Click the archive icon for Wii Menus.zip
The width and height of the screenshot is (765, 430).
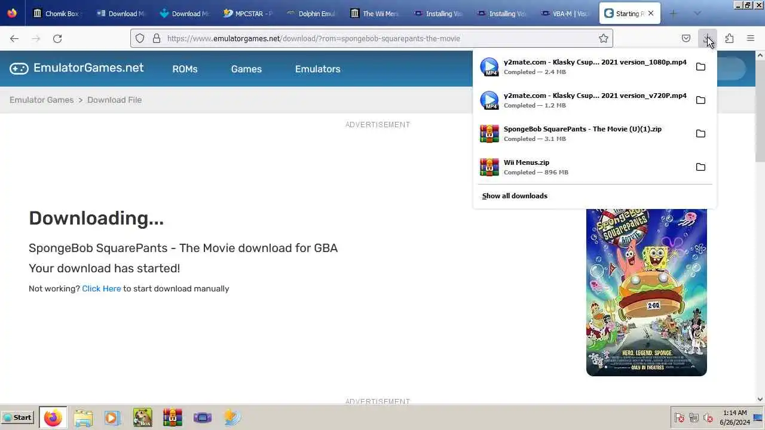click(x=489, y=167)
